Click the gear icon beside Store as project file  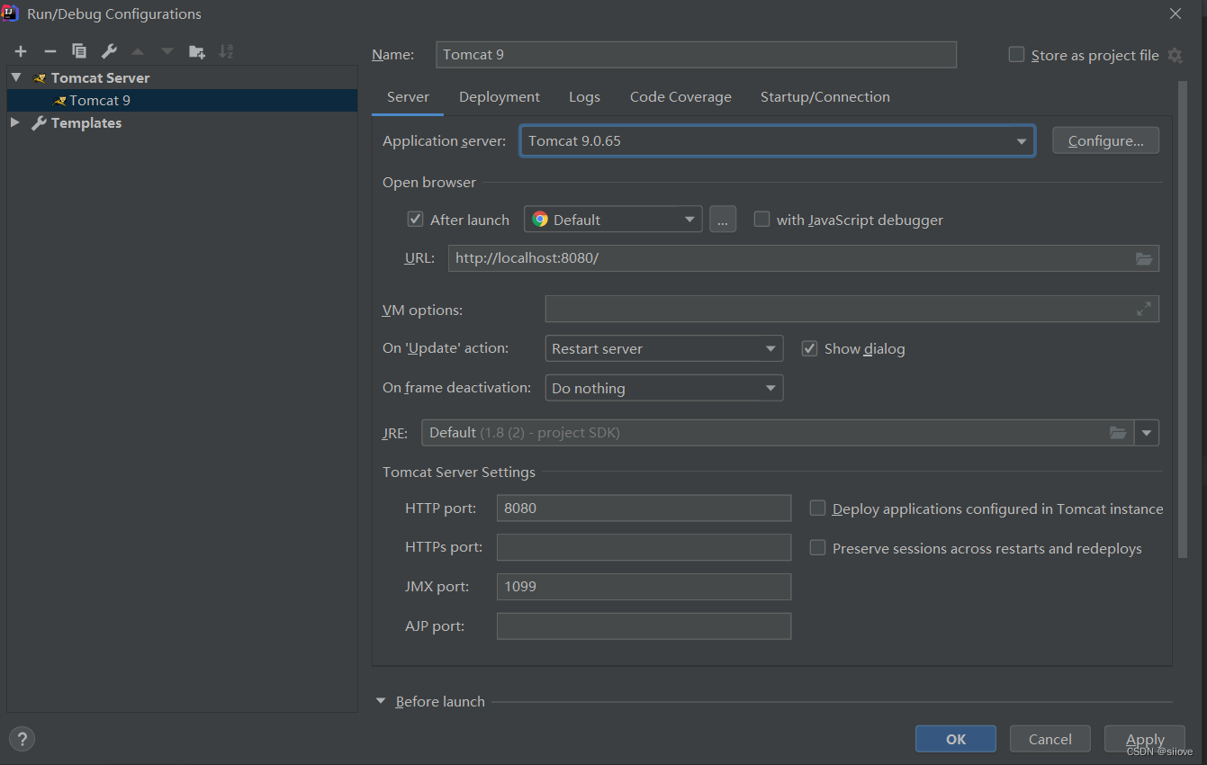(1175, 55)
